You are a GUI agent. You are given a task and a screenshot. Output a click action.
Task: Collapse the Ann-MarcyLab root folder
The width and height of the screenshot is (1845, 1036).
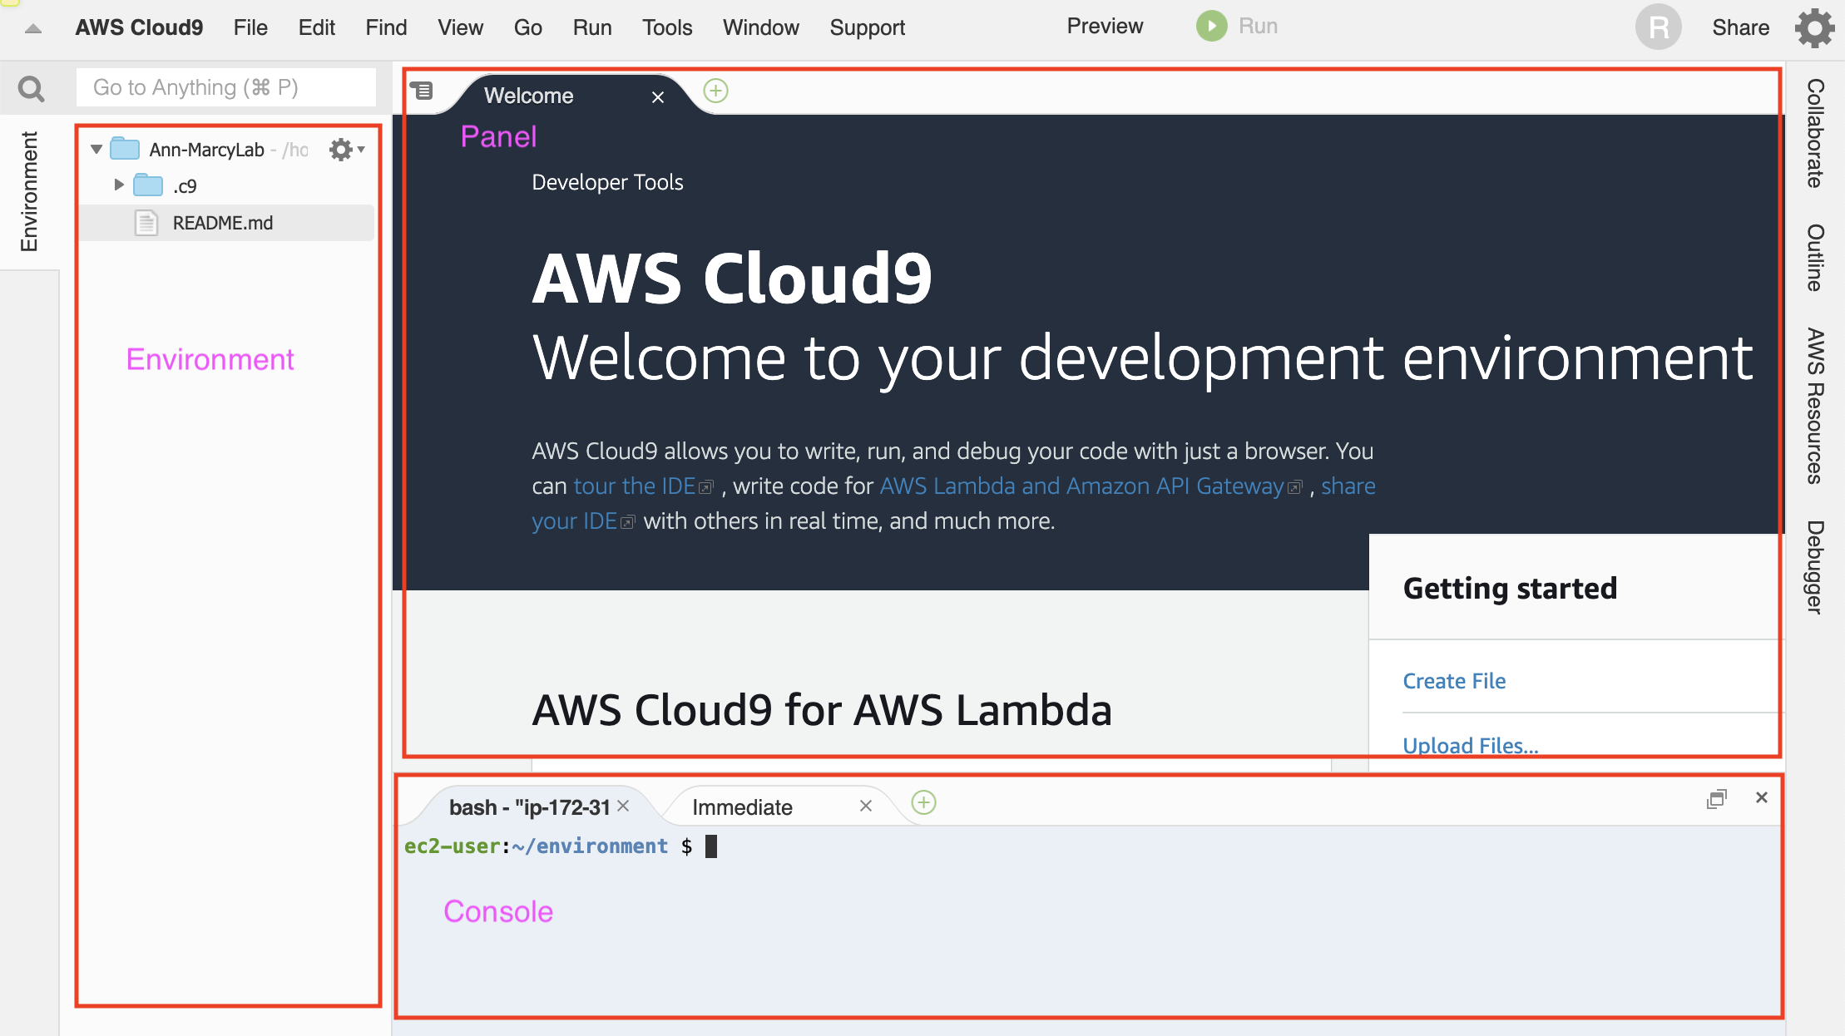pyautogui.click(x=96, y=150)
